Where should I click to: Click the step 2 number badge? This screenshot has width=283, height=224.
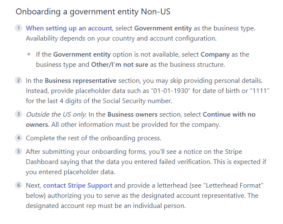tap(19, 80)
